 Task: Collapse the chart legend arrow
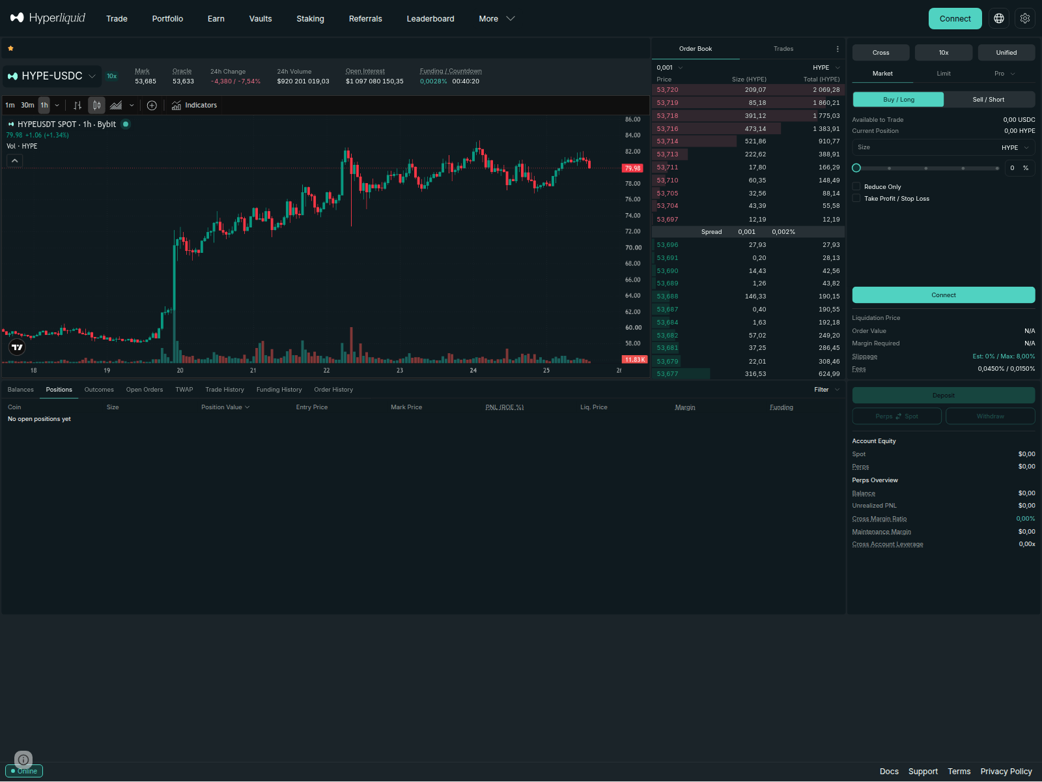pyautogui.click(x=14, y=160)
